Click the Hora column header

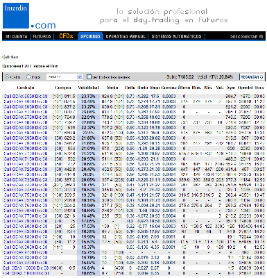point(259,88)
